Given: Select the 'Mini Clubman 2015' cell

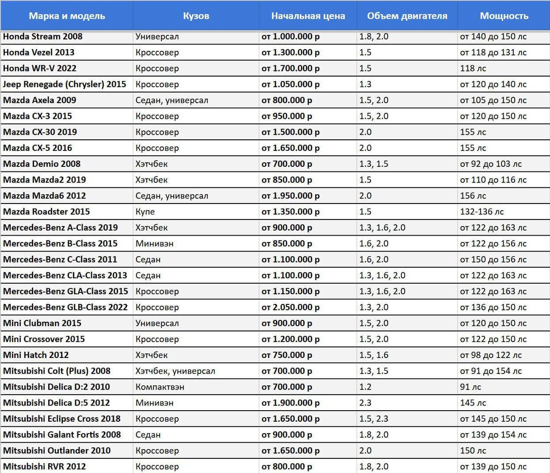Looking at the screenshot, I should pos(67,323).
